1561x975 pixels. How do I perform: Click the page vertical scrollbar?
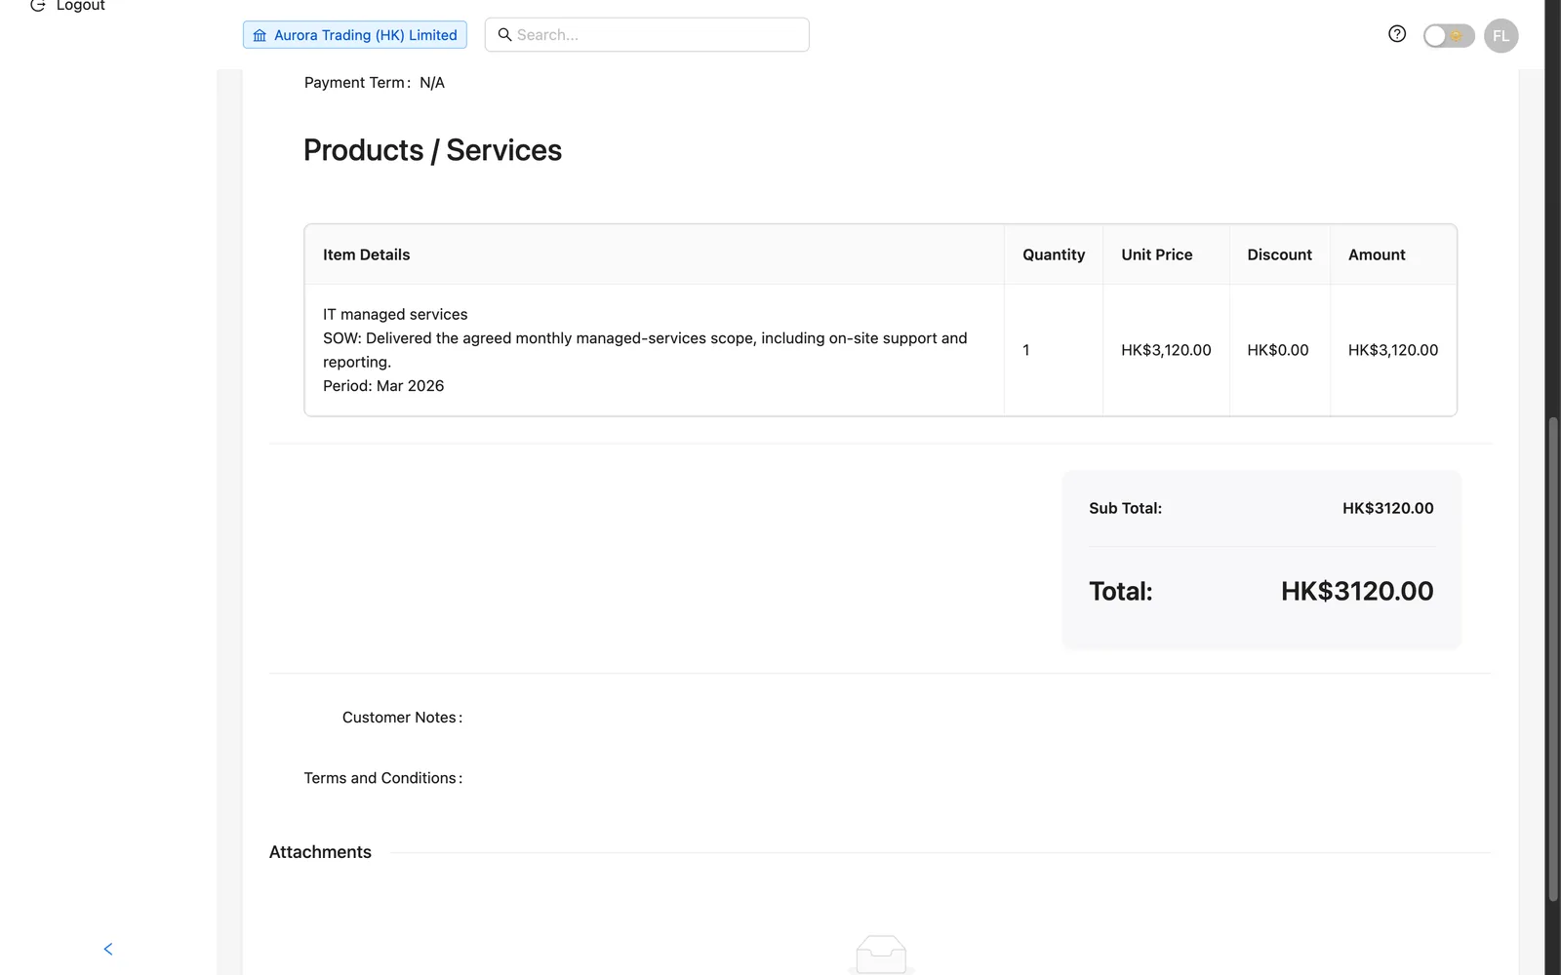pos(1552,658)
